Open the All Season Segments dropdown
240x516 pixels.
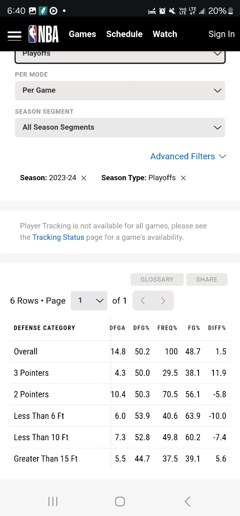click(120, 127)
